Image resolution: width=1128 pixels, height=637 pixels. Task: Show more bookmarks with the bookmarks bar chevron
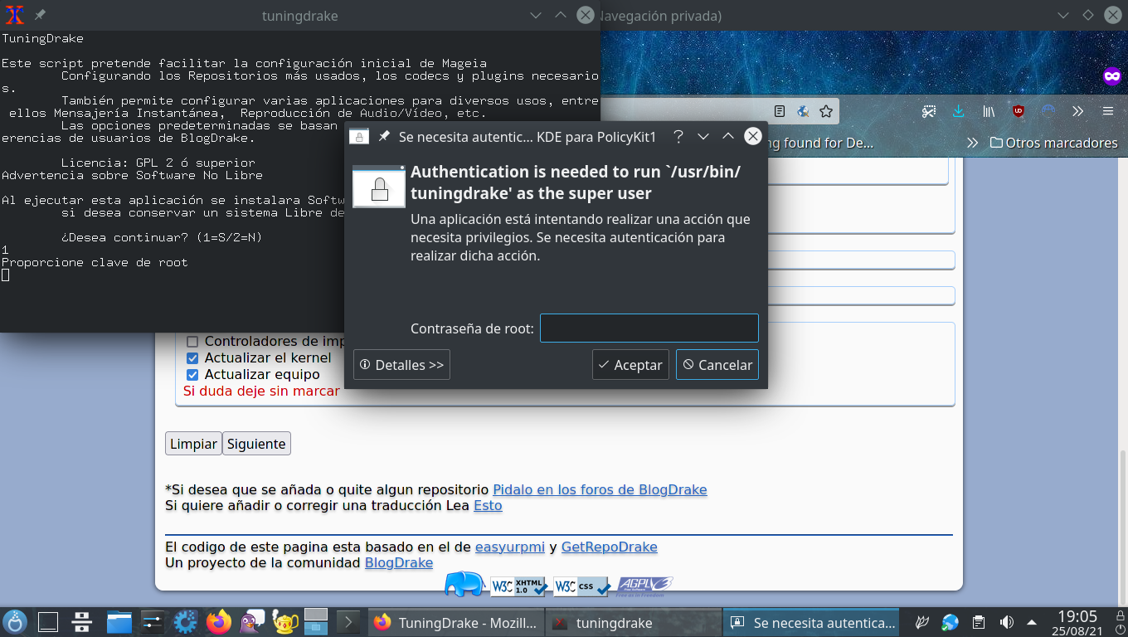tap(973, 143)
